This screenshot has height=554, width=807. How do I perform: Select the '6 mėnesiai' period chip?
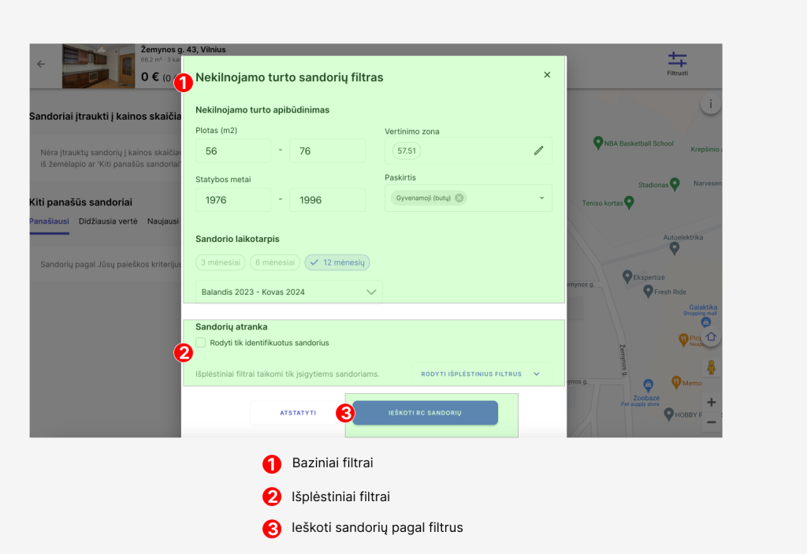274,262
